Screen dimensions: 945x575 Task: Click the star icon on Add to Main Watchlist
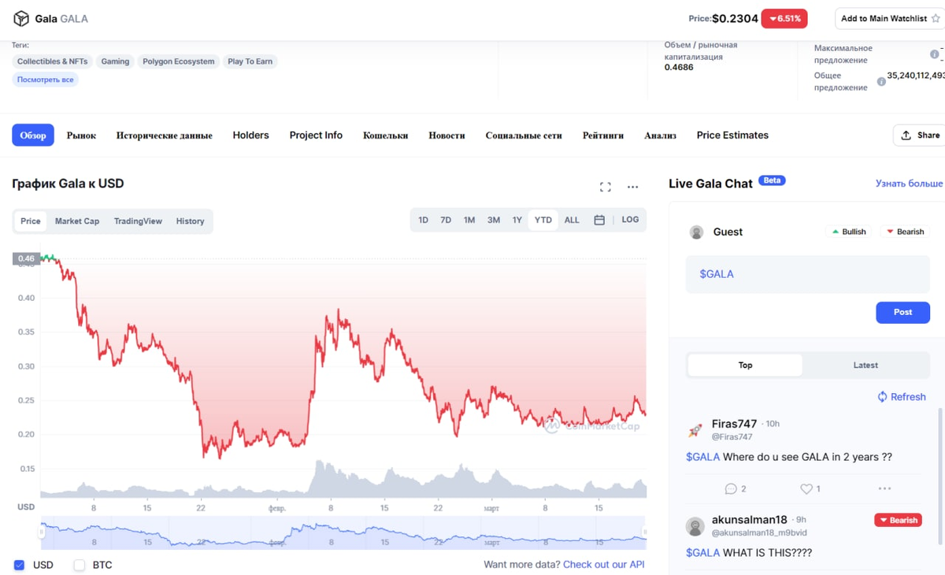click(936, 18)
